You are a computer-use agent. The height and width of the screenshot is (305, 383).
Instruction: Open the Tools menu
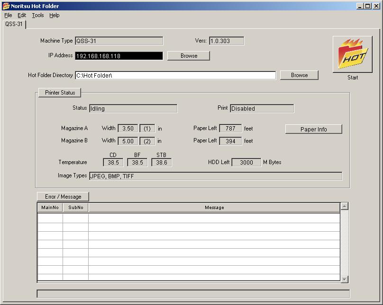click(38, 15)
